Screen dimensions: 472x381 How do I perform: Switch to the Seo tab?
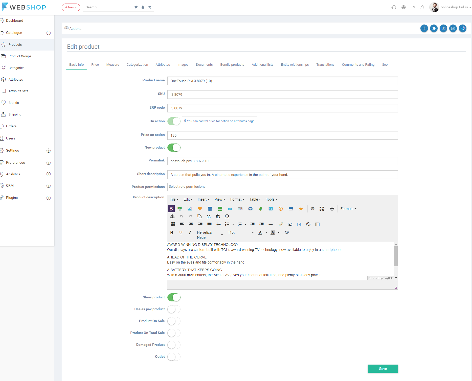click(385, 65)
